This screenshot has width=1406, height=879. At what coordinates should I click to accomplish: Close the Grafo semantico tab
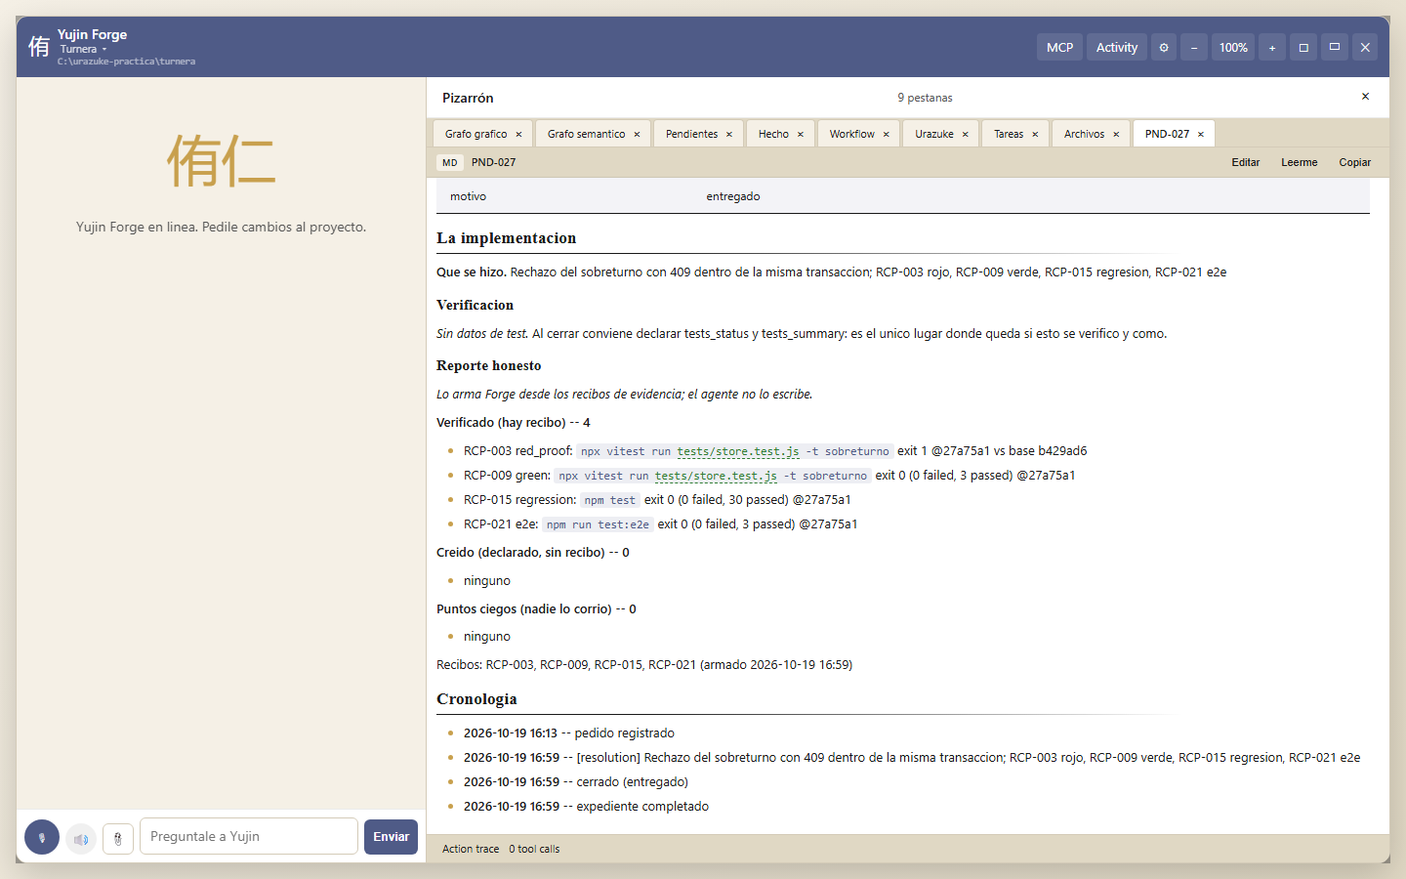(637, 135)
